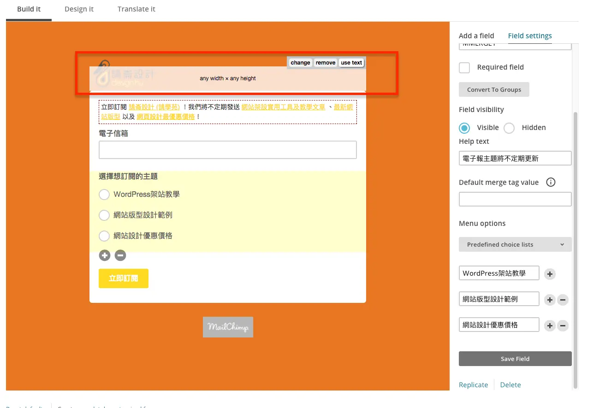Click plus icon beside 網站設計優惠價格 menu option field
The image size is (611, 408).
tap(550, 326)
